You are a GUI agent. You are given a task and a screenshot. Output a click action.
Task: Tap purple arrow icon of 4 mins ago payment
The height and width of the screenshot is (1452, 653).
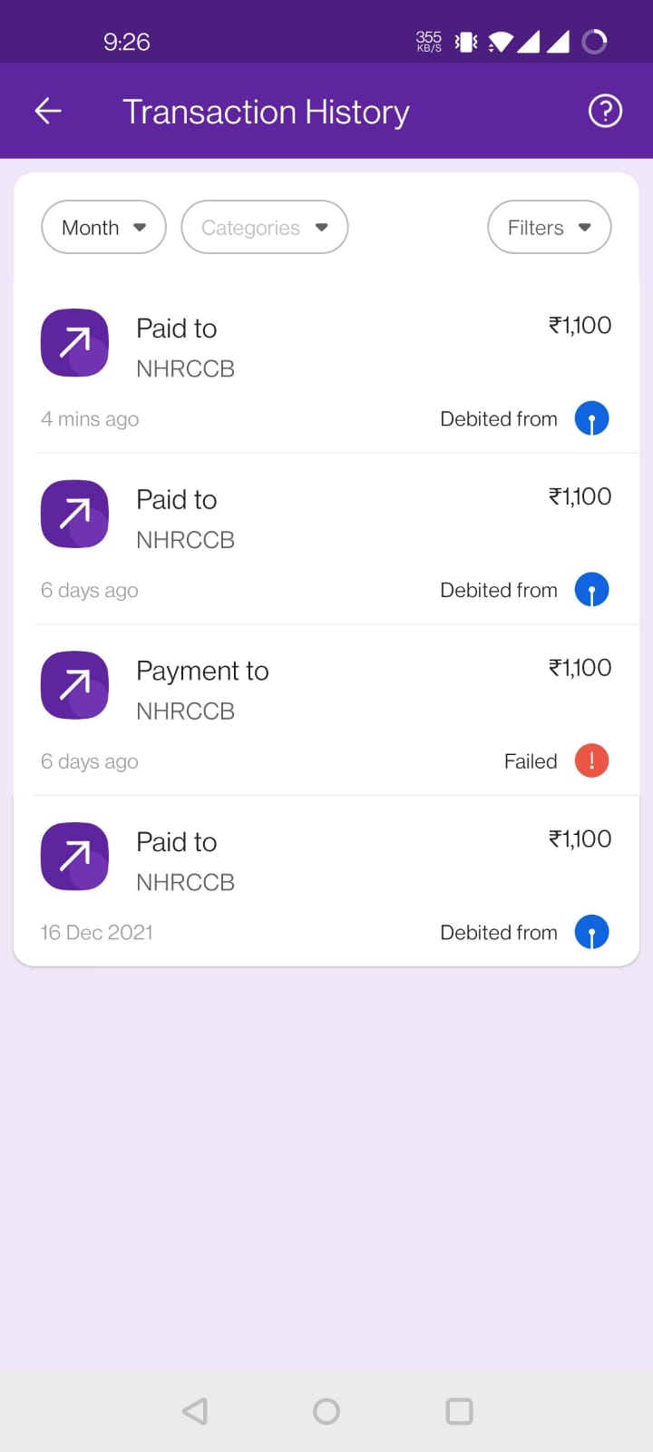click(x=74, y=343)
